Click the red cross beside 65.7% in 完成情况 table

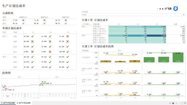pos(66,20)
